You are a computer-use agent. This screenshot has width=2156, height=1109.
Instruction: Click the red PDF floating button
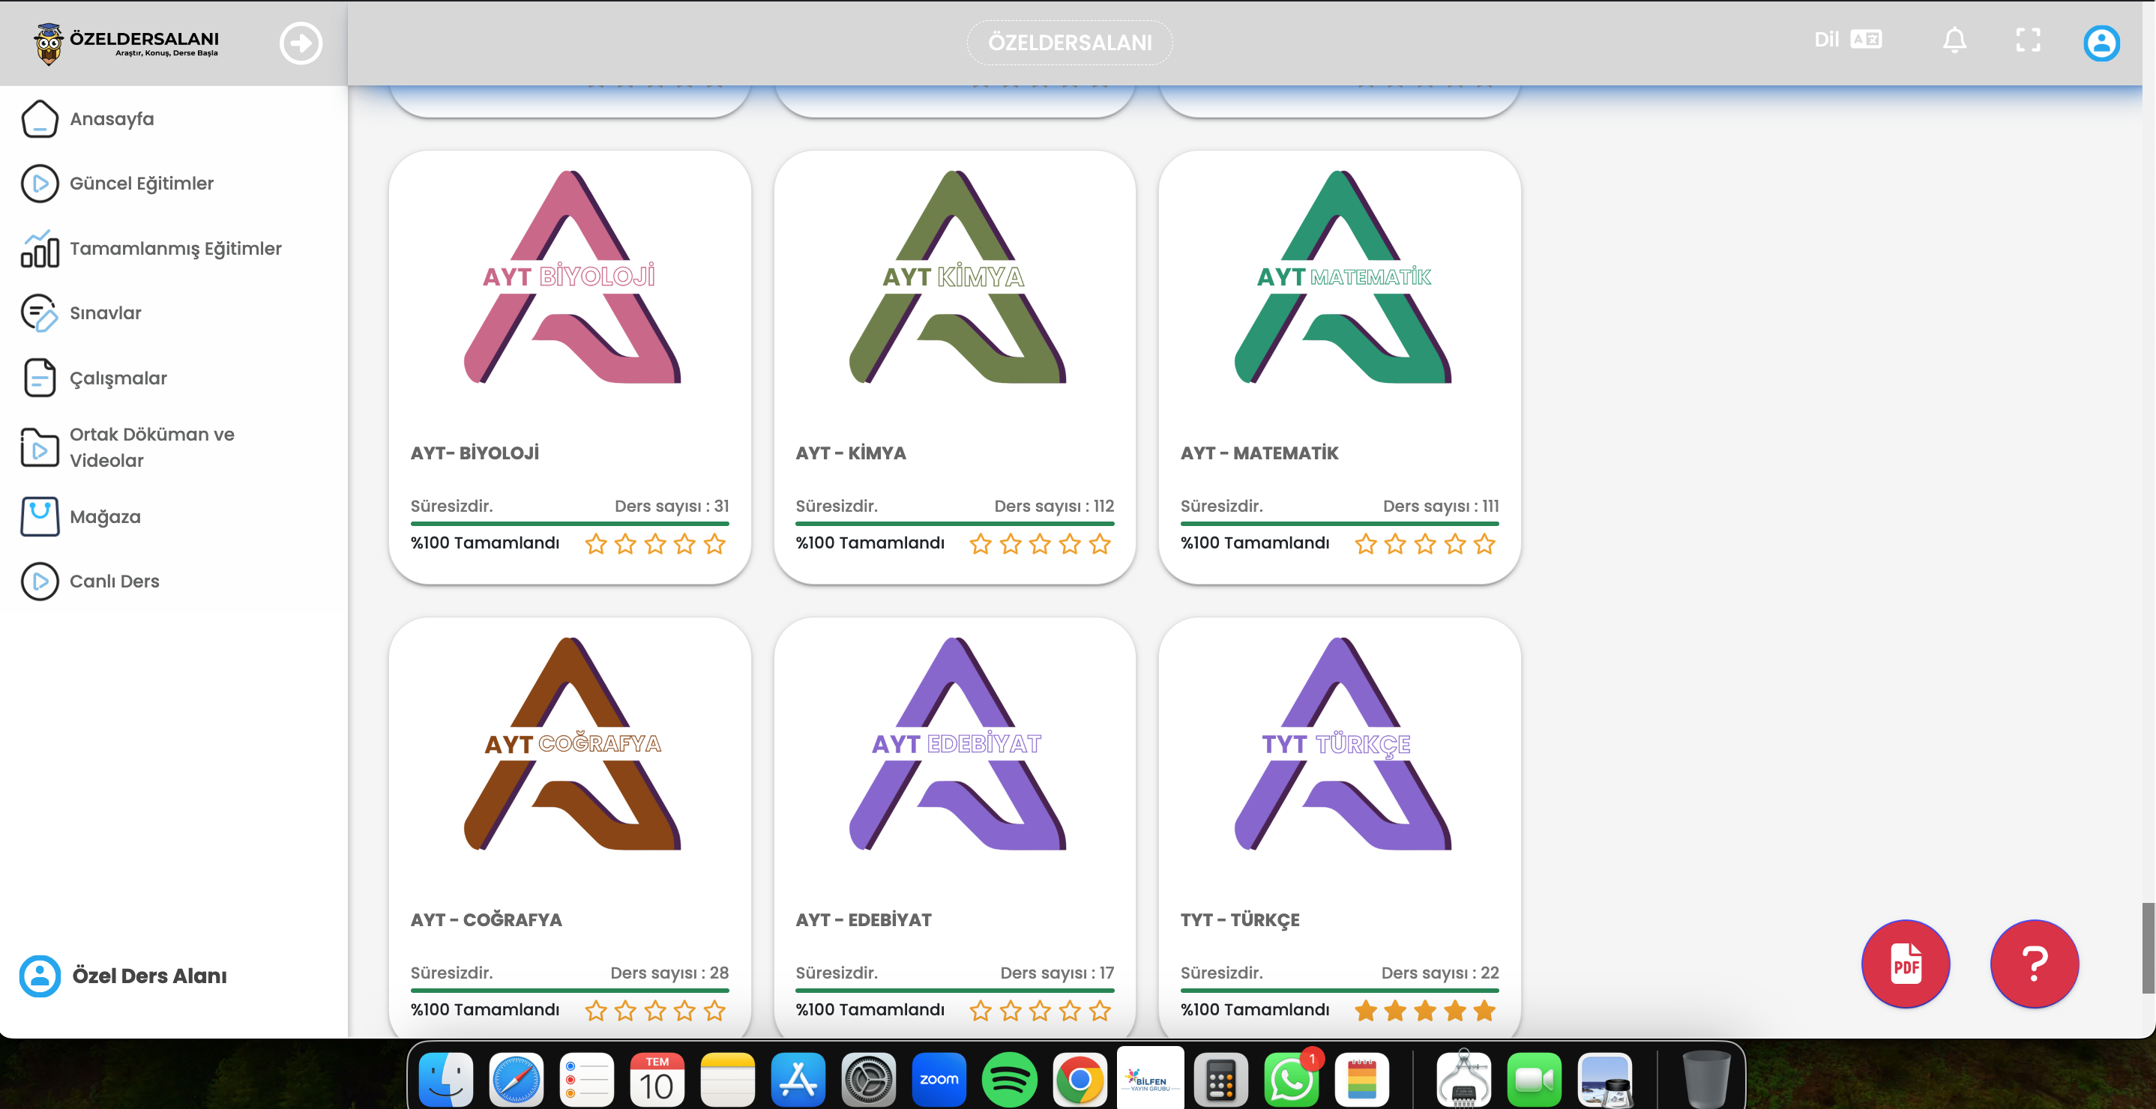(1905, 964)
